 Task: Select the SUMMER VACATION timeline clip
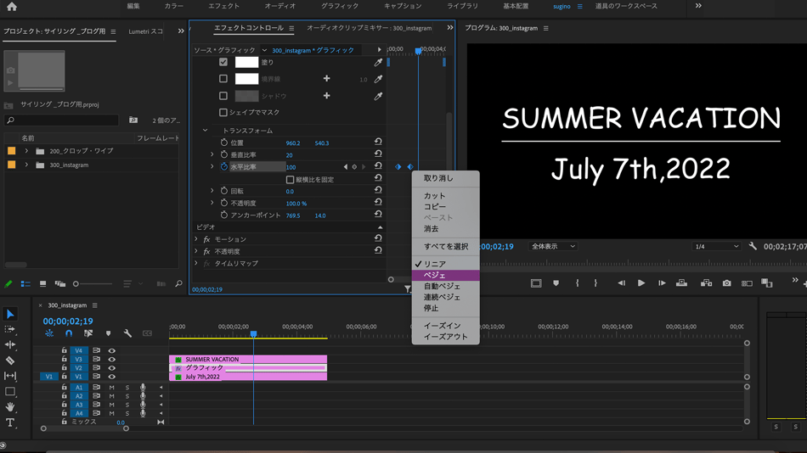point(246,360)
